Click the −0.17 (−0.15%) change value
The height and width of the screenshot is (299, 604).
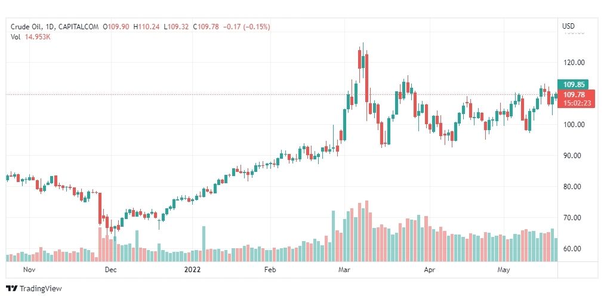tap(245, 27)
